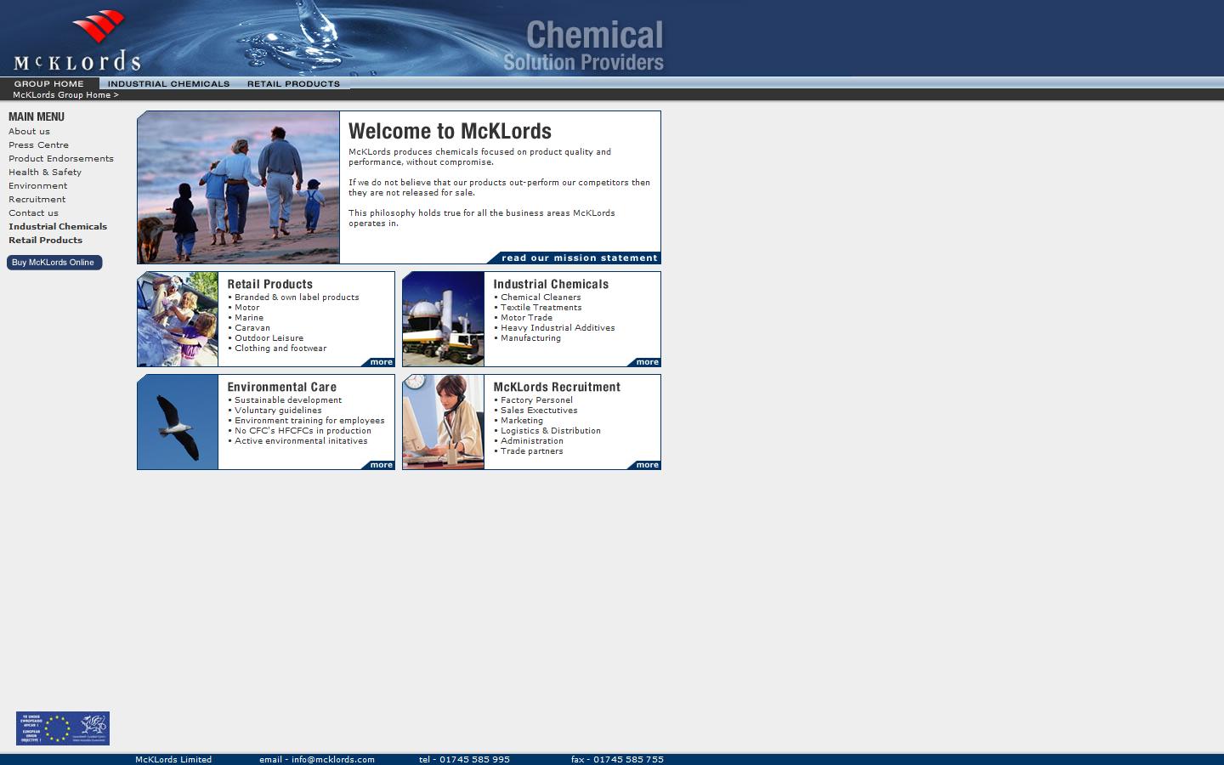Image resolution: width=1224 pixels, height=765 pixels.
Task: Switch to the Industrial Chemicals tab
Action: pos(168,83)
